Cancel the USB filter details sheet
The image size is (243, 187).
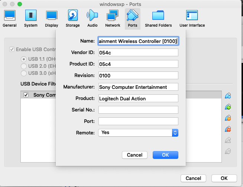(x=135, y=155)
